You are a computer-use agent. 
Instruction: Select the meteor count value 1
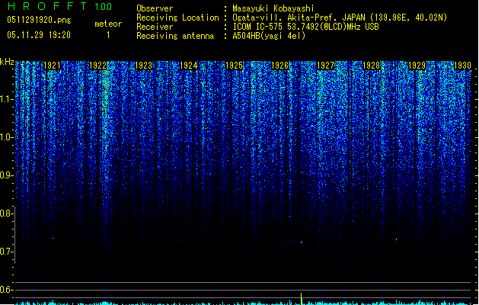108,35
